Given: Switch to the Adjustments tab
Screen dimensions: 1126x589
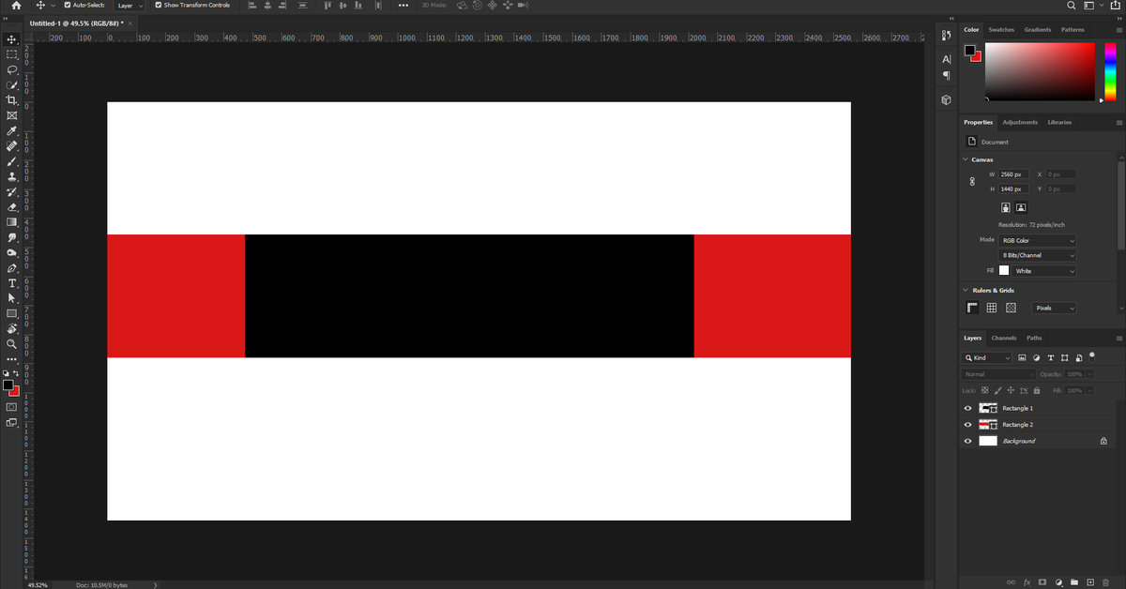Looking at the screenshot, I should tap(1020, 123).
